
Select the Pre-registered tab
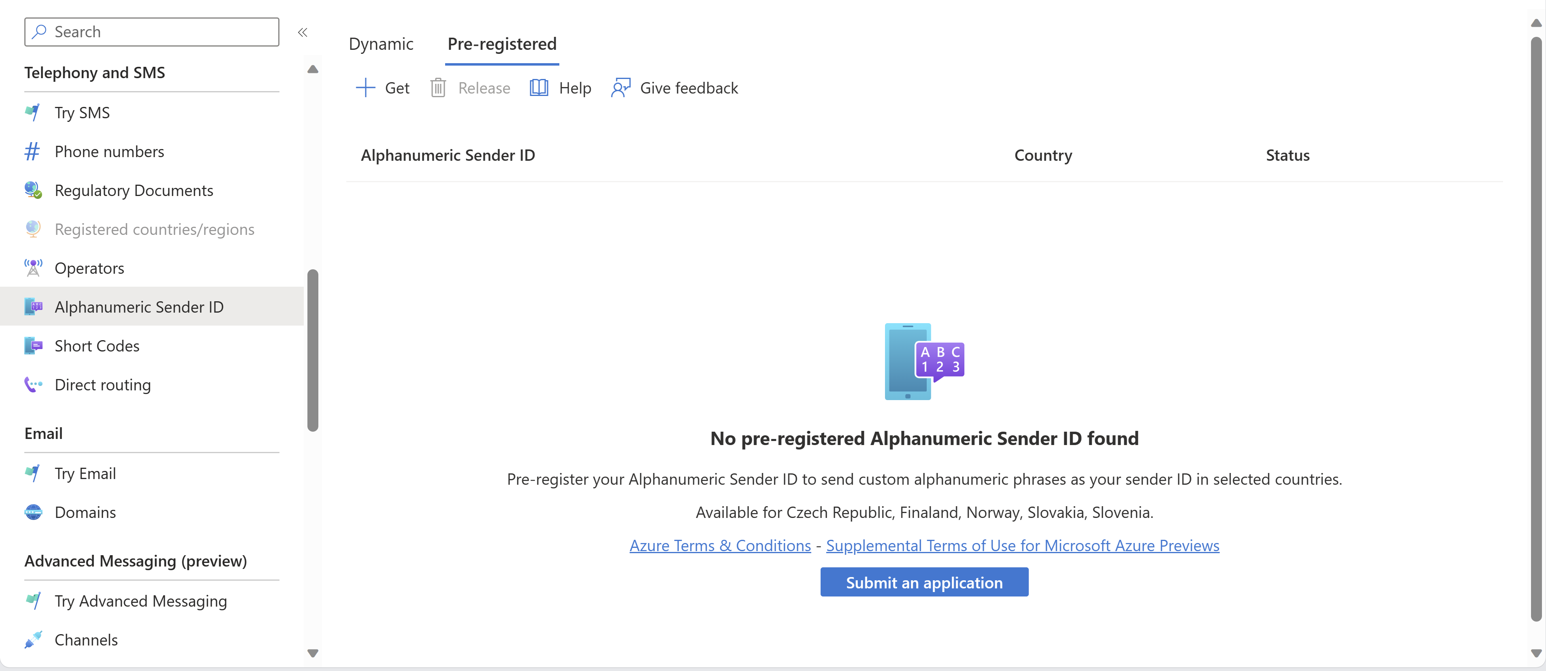coord(502,43)
